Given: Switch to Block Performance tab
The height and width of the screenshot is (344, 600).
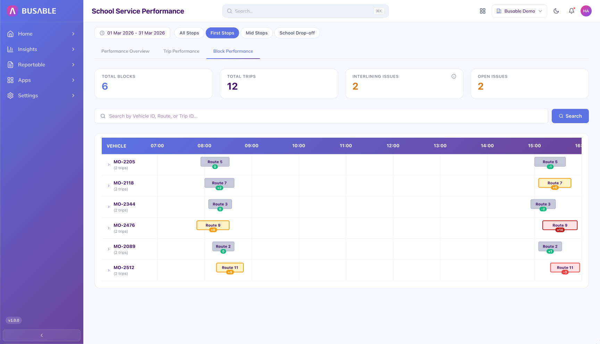Looking at the screenshot, I should 233,51.
